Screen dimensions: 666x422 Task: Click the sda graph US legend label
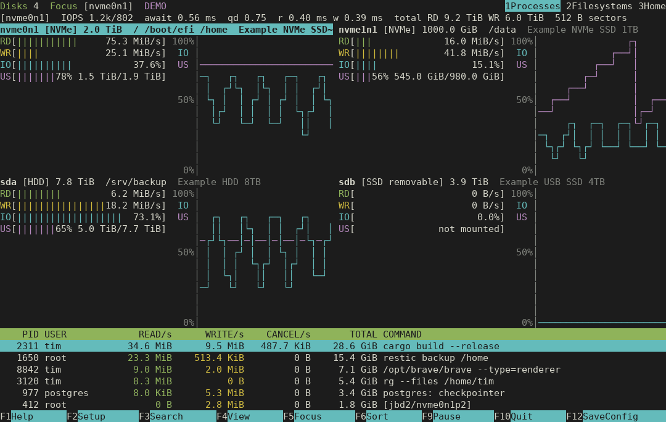183,217
